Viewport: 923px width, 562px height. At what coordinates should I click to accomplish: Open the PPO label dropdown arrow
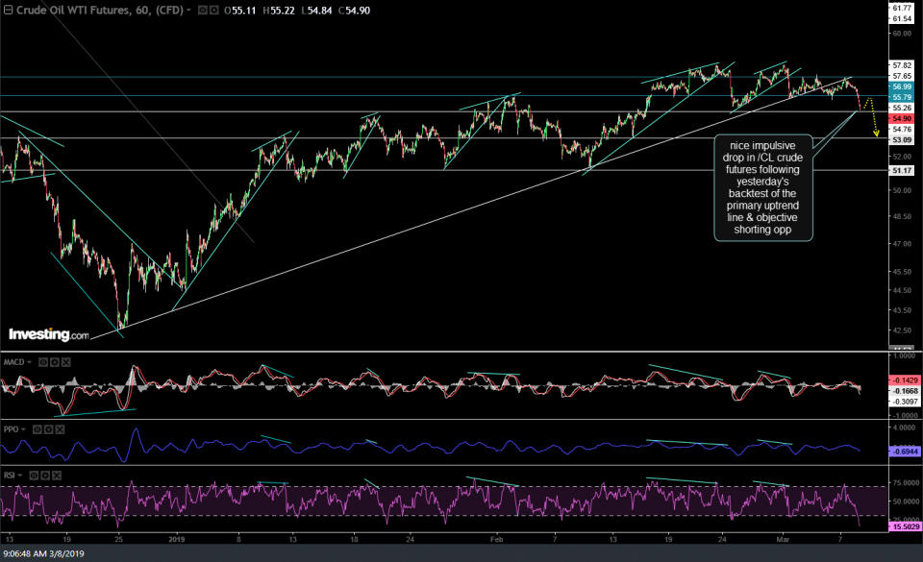pyautogui.click(x=22, y=429)
